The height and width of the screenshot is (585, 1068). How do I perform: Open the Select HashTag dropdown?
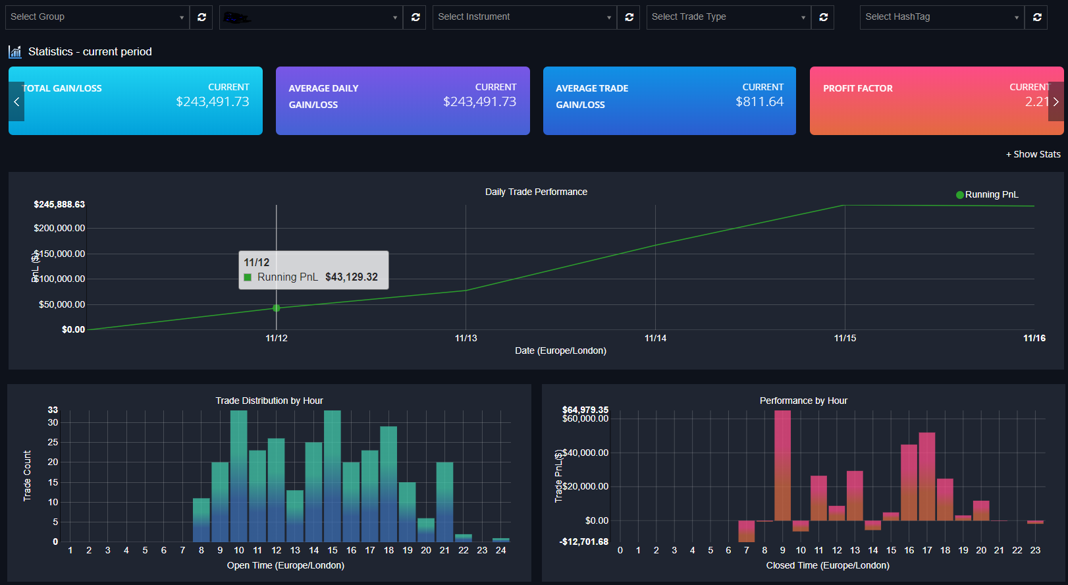click(942, 17)
